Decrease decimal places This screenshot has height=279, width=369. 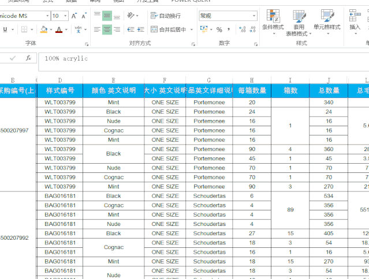[252, 29]
